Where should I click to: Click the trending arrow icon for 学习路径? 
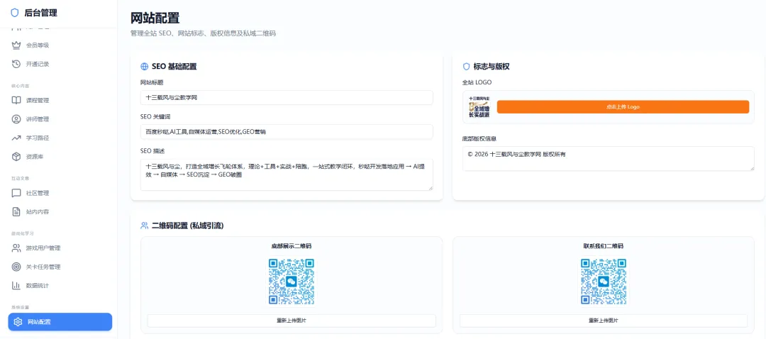(x=16, y=138)
